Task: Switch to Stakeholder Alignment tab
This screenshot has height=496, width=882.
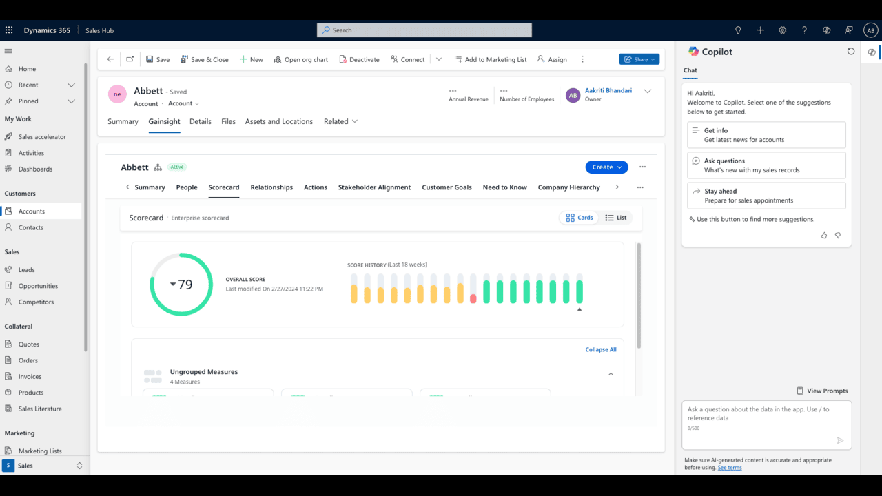Action: tap(374, 187)
